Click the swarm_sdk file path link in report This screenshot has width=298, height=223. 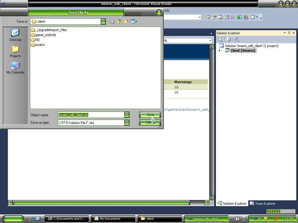point(187,109)
